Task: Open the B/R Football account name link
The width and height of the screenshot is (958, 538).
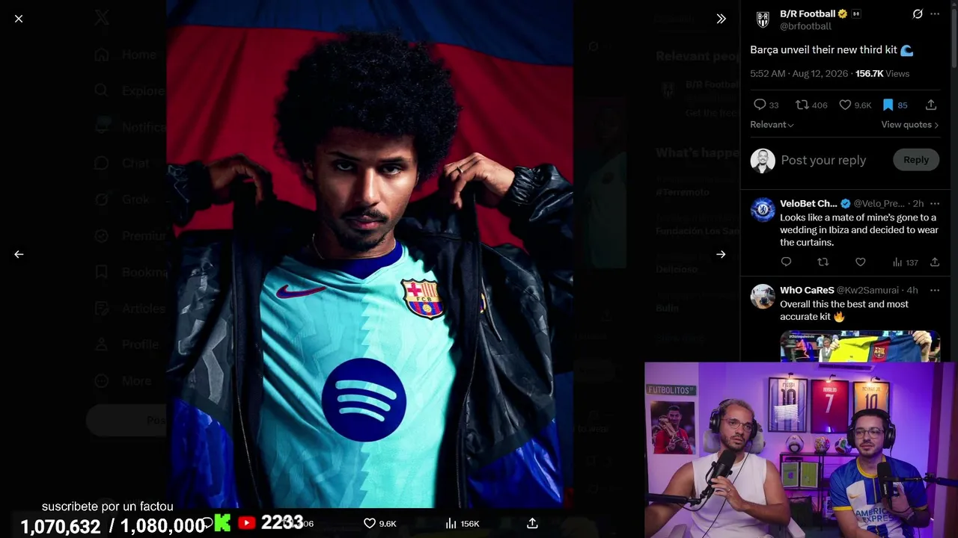Action: [x=808, y=13]
